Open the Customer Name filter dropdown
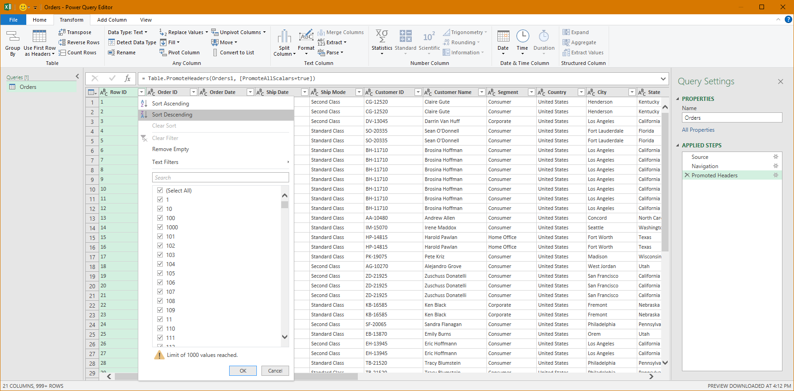794x391 pixels. pyautogui.click(x=481, y=92)
